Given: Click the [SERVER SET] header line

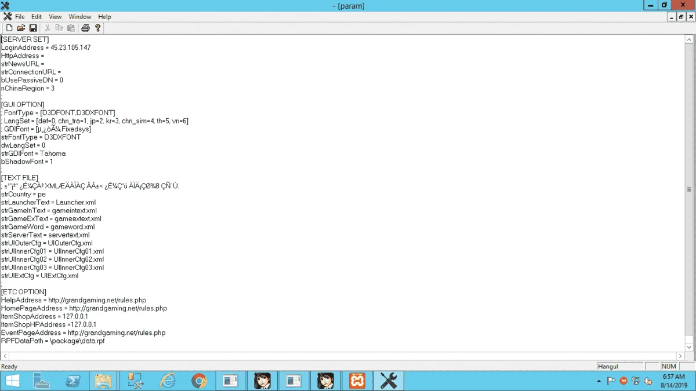Looking at the screenshot, I should click(25, 39).
